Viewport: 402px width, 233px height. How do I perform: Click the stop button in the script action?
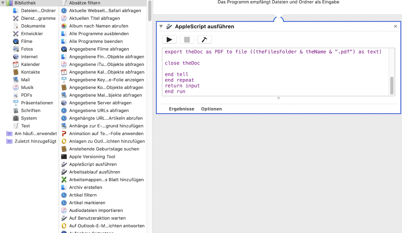[x=187, y=39]
